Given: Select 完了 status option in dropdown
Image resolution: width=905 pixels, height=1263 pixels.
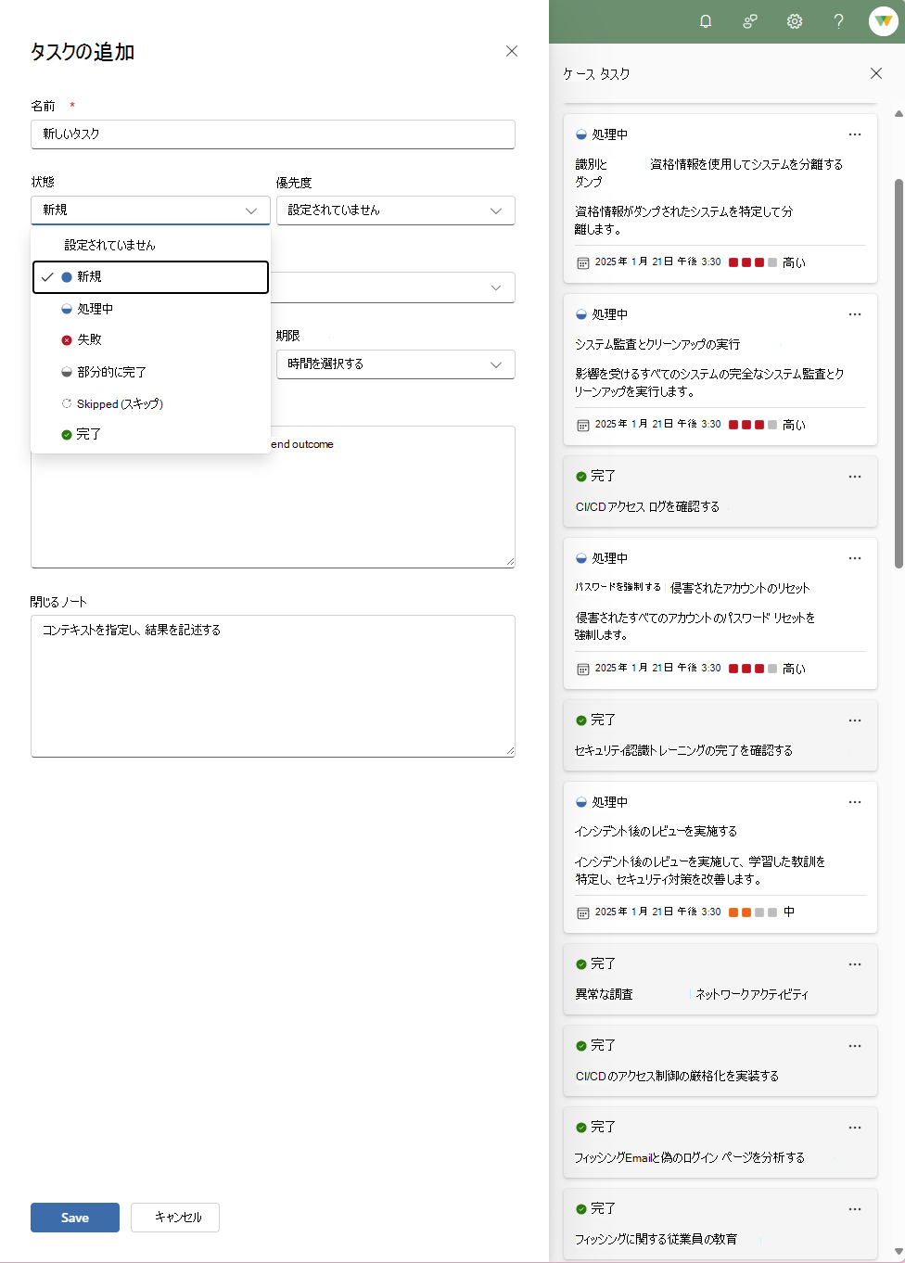Looking at the screenshot, I should coord(151,434).
